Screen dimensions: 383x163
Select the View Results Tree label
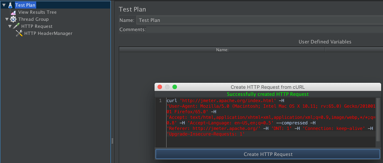37,12
